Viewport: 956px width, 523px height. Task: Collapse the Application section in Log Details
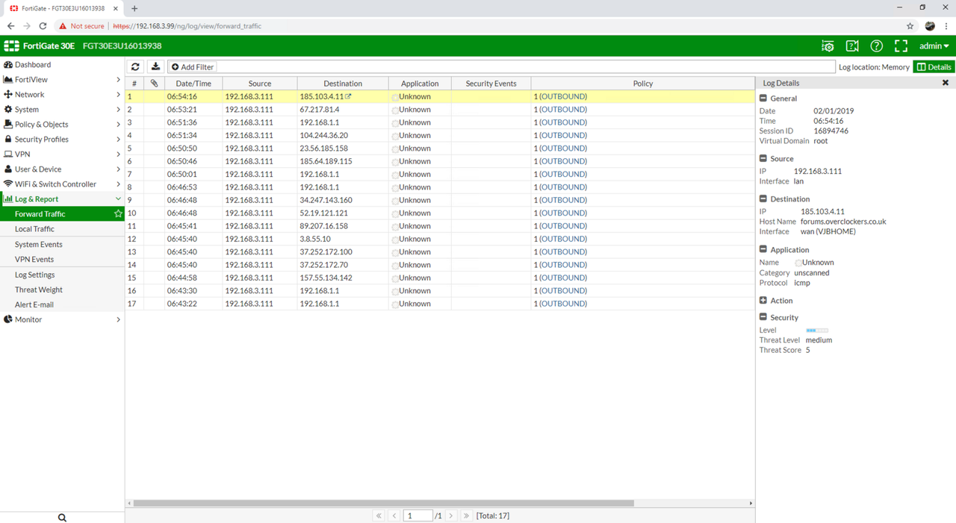763,250
